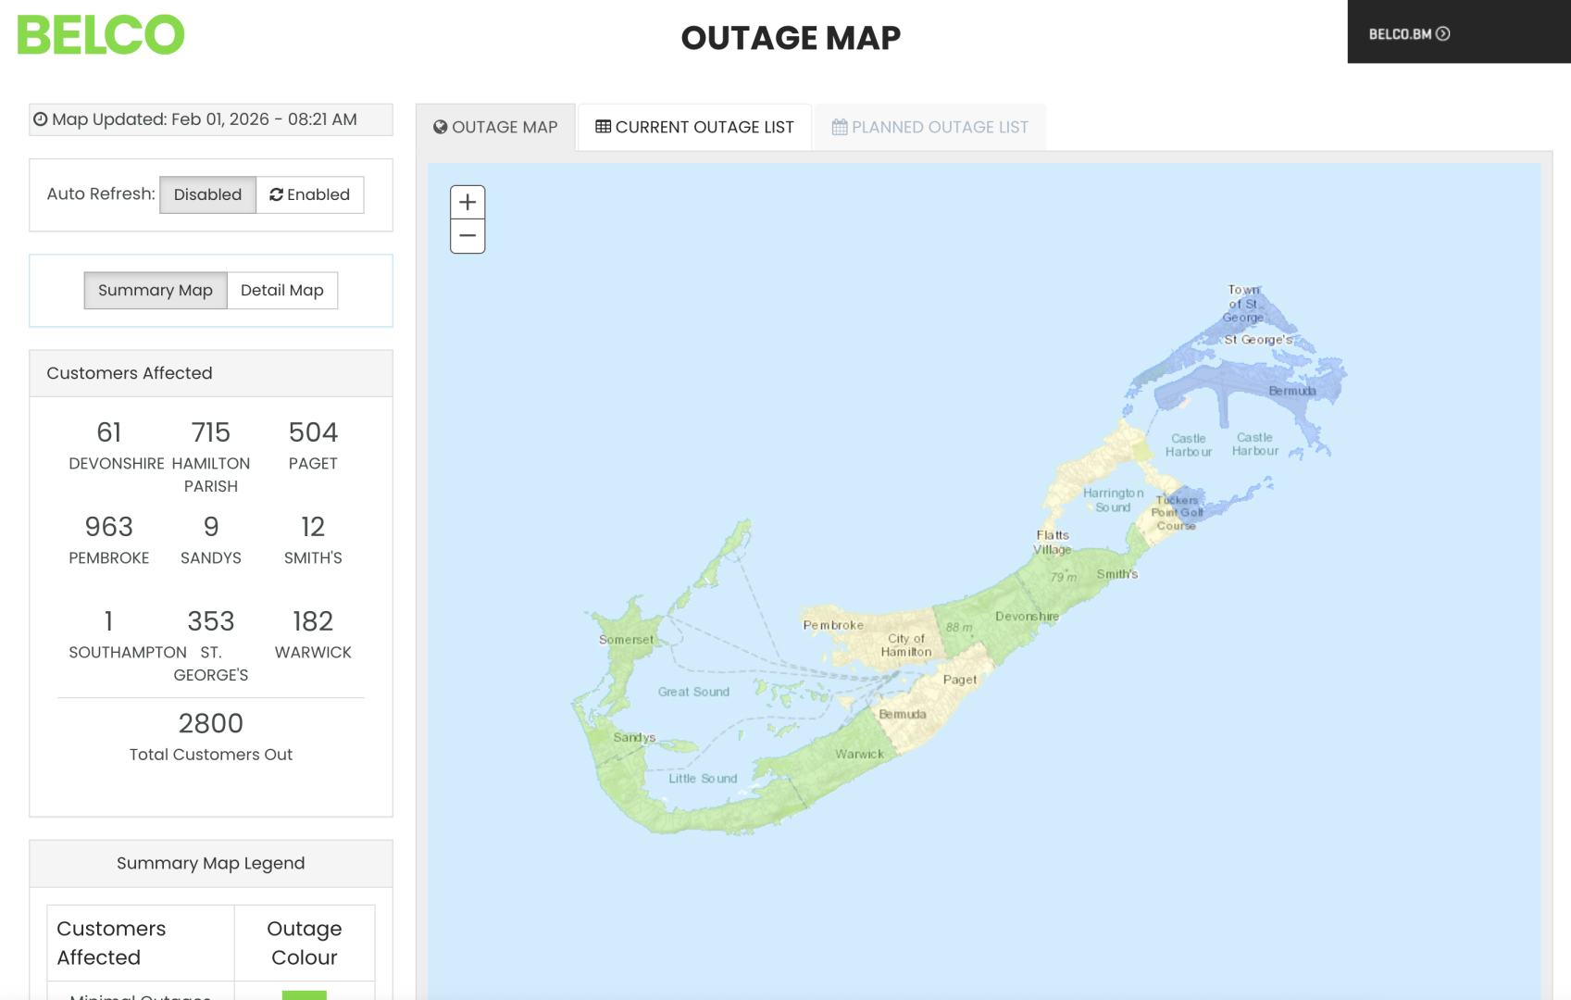This screenshot has width=1571, height=1000.
Task: Click the calendar icon on Planned Outage List
Action: click(840, 127)
